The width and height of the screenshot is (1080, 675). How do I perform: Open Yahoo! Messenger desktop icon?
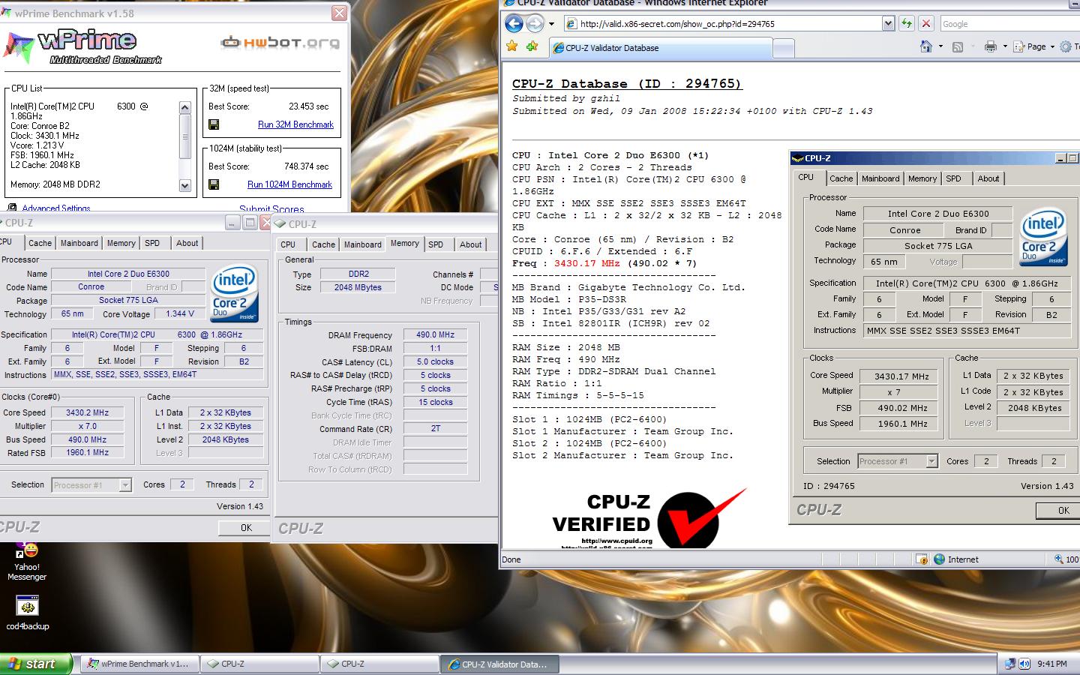27,561
